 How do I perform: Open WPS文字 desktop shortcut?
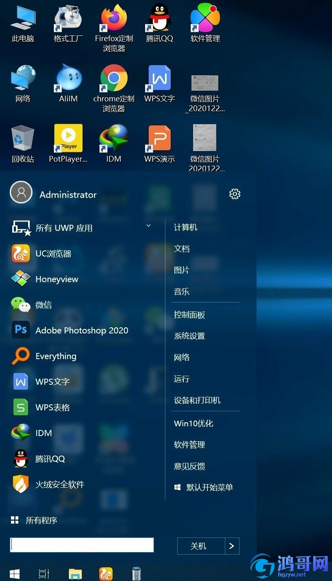click(160, 84)
